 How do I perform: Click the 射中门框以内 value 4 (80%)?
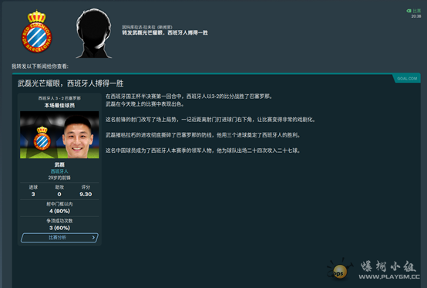point(59,211)
